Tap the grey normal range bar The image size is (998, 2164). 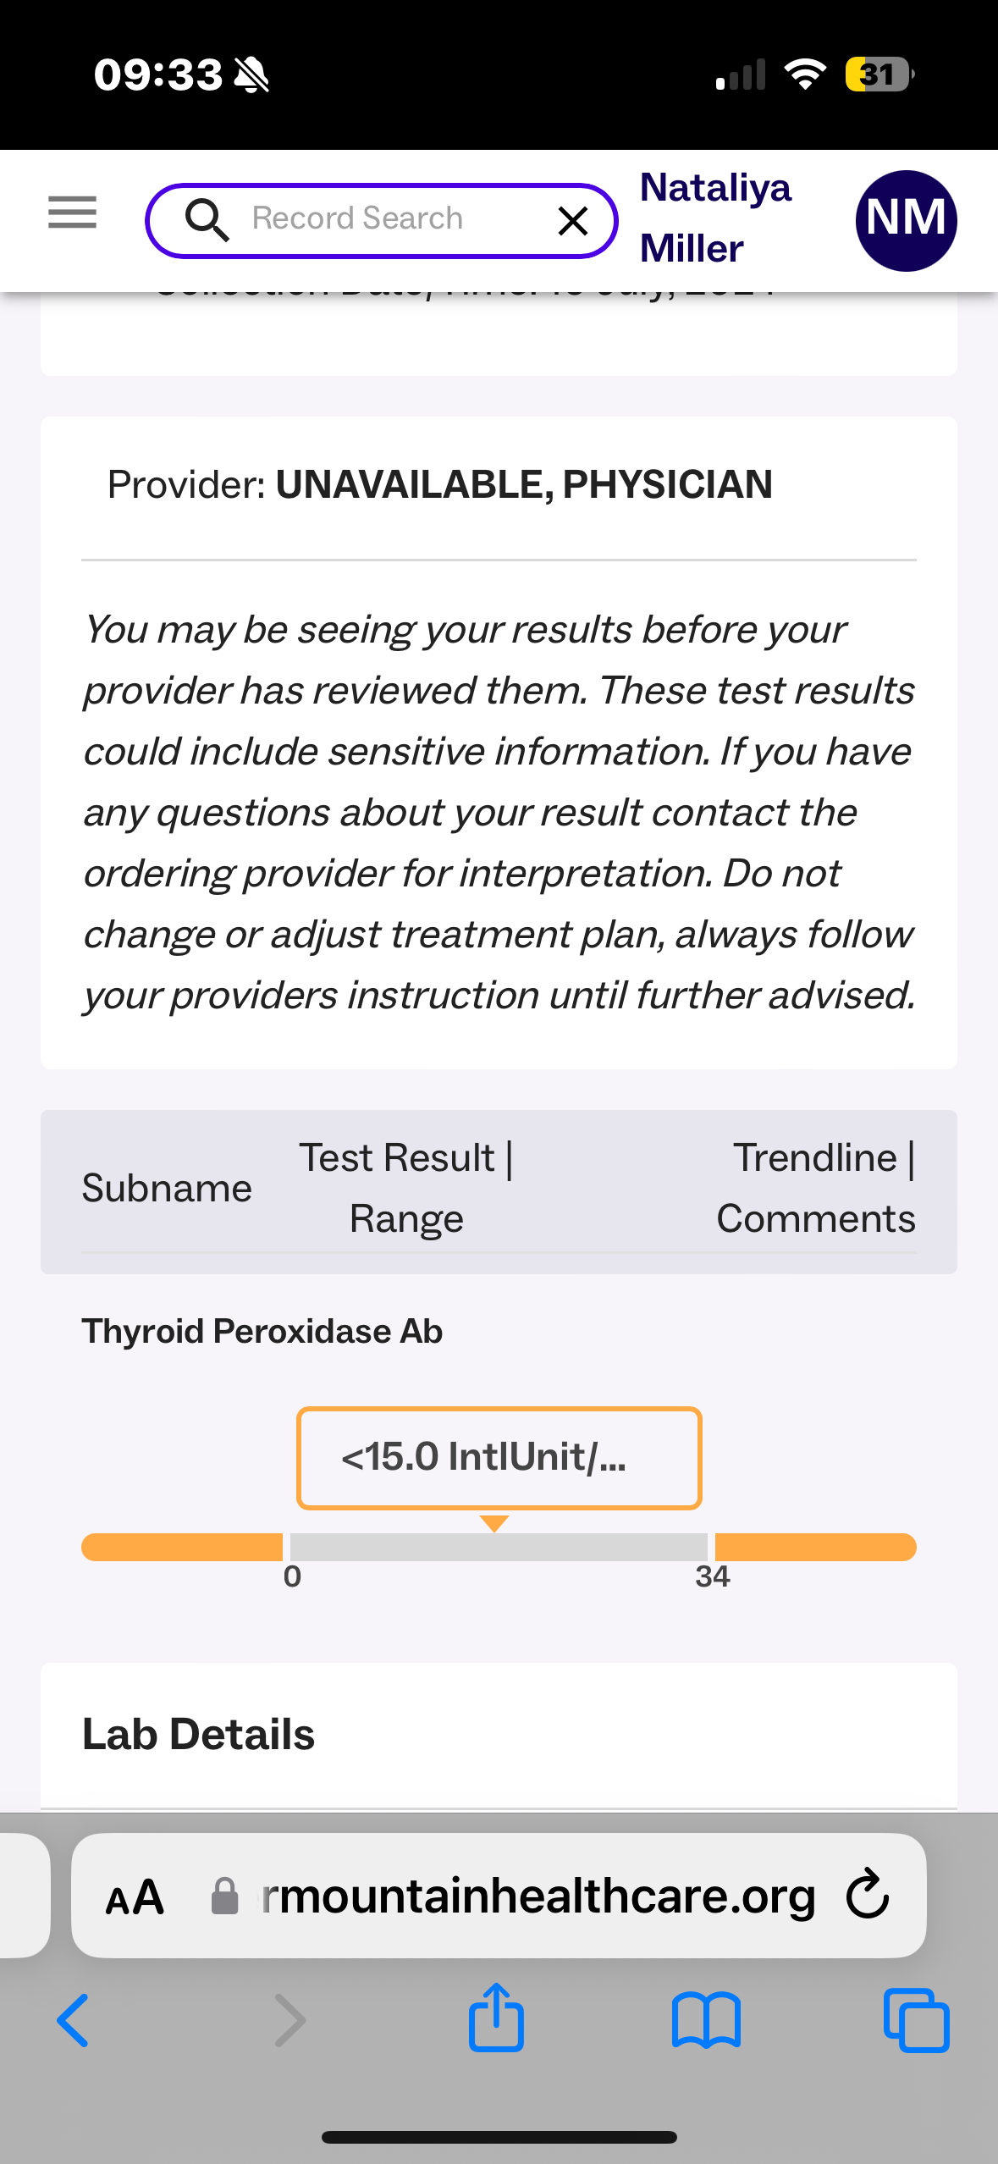tap(499, 1547)
